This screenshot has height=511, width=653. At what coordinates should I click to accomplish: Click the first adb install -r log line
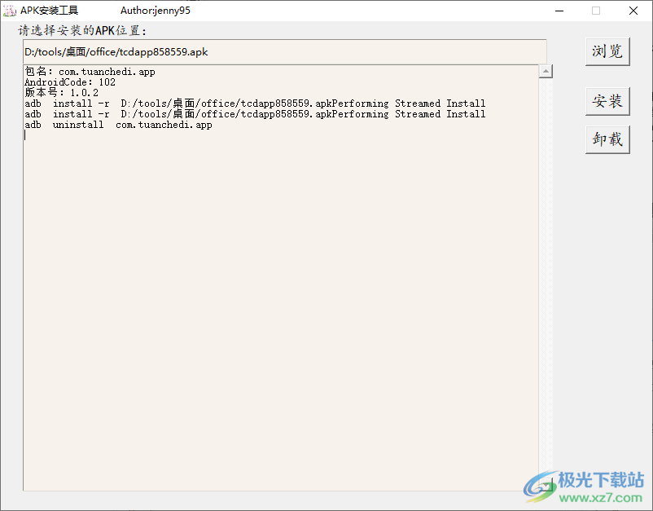click(255, 104)
